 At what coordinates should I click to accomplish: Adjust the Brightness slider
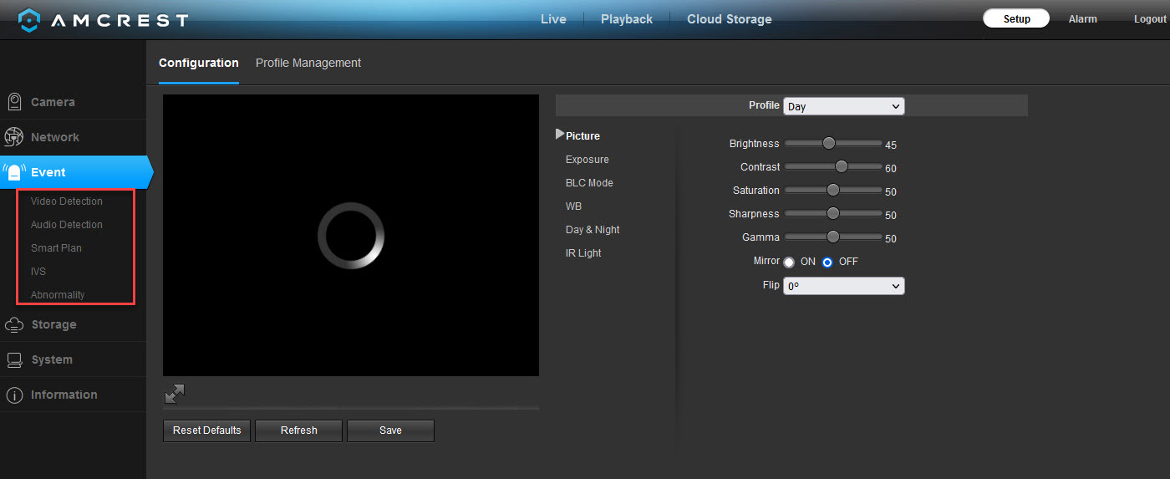(833, 143)
